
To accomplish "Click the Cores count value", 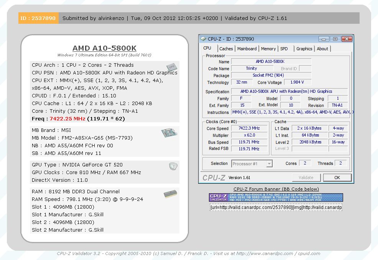I will (305, 163).
